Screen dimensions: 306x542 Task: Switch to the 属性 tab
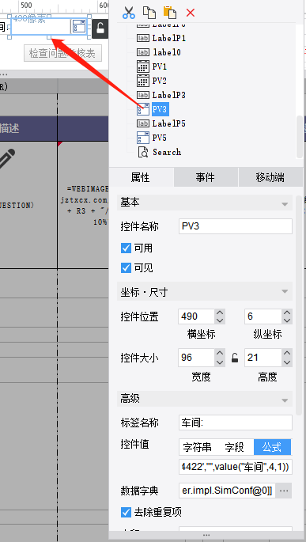pos(141,177)
